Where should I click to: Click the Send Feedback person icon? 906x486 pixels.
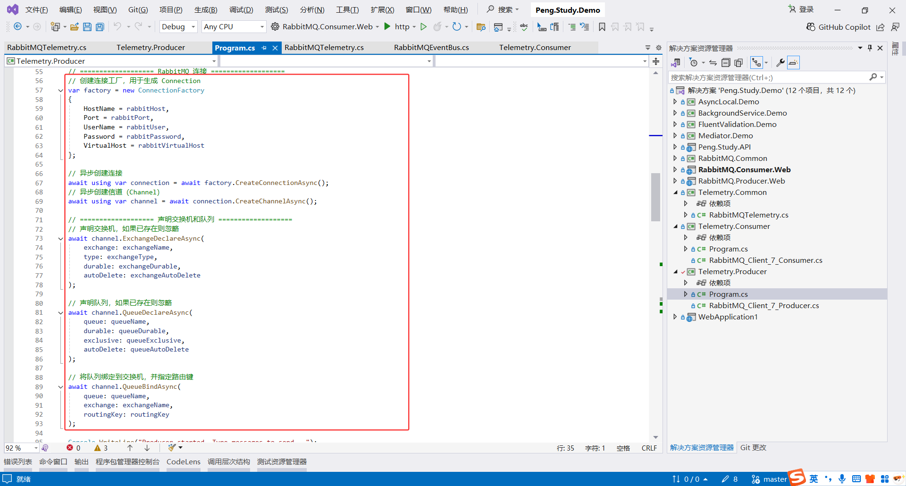(x=895, y=27)
